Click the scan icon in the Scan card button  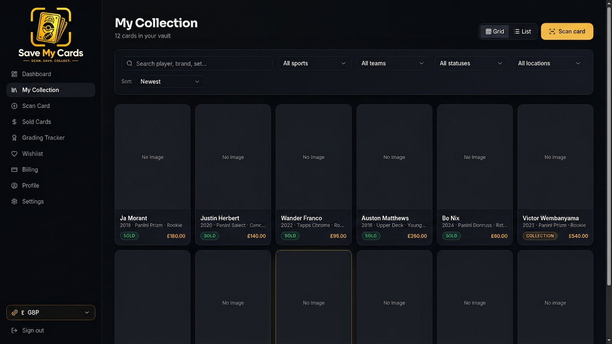pyautogui.click(x=552, y=31)
